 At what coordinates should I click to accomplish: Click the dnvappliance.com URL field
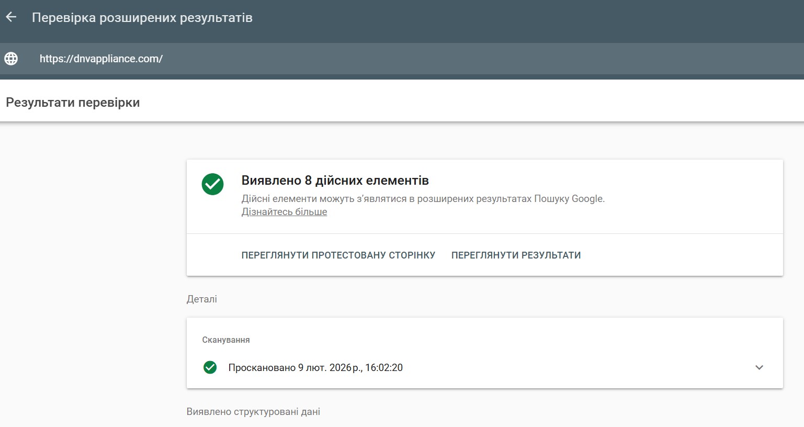[x=101, y=59]
